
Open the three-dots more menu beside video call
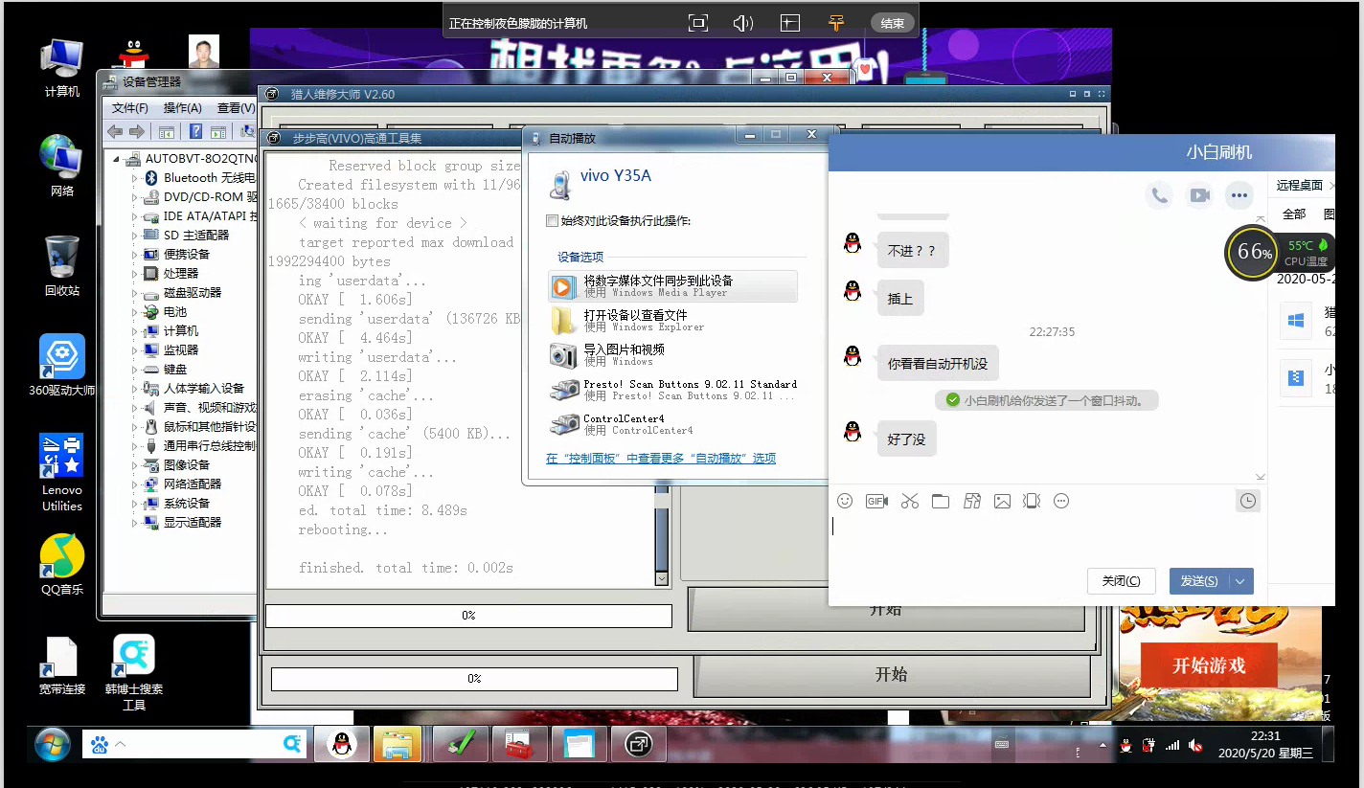point(1239,195)
